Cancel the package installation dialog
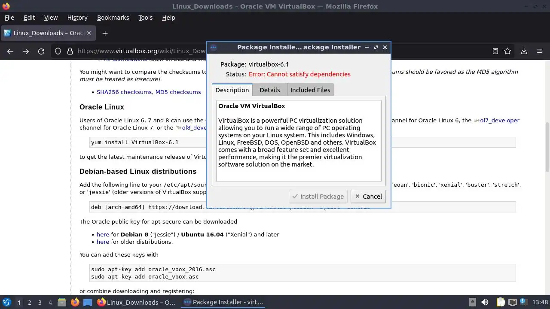This screenshot has height=309, width=550. click(368, 196)
